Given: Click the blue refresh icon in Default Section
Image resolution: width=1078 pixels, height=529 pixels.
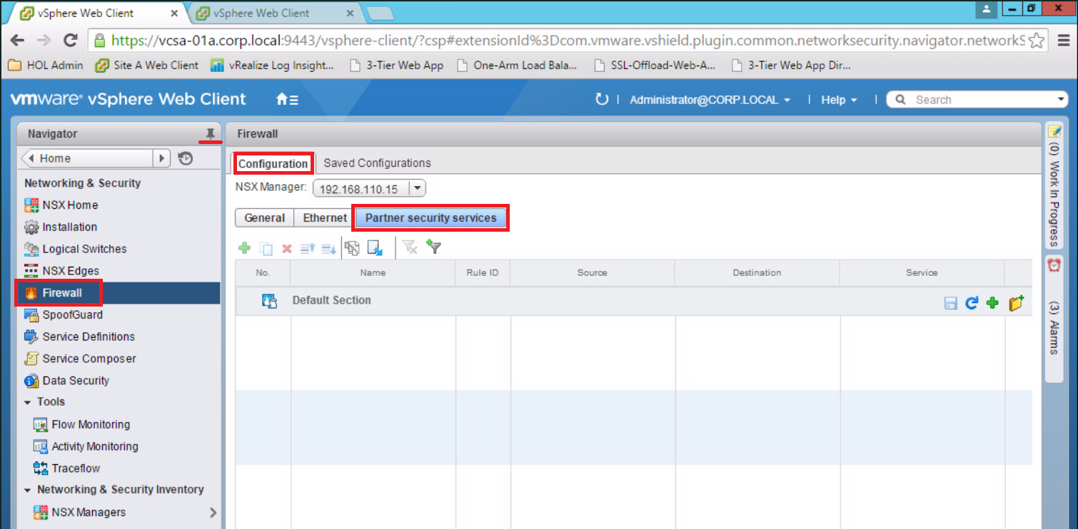Looking at the screenshot, I should pyautogui.click(x=971, y=303).
